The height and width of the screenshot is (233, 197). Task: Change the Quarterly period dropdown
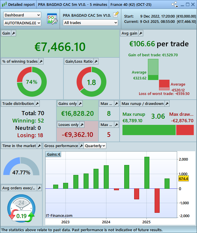[95, 146]
